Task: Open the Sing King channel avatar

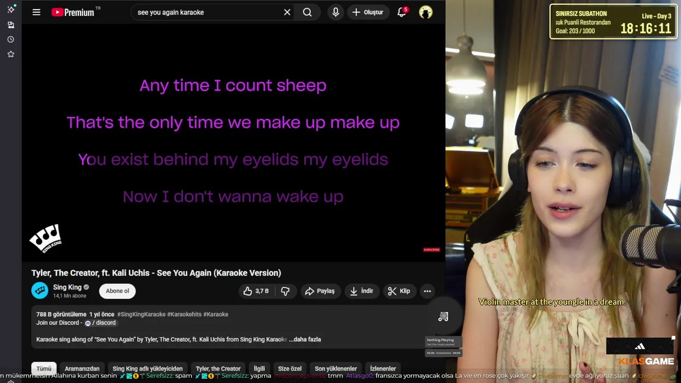Action: (40, 290)
